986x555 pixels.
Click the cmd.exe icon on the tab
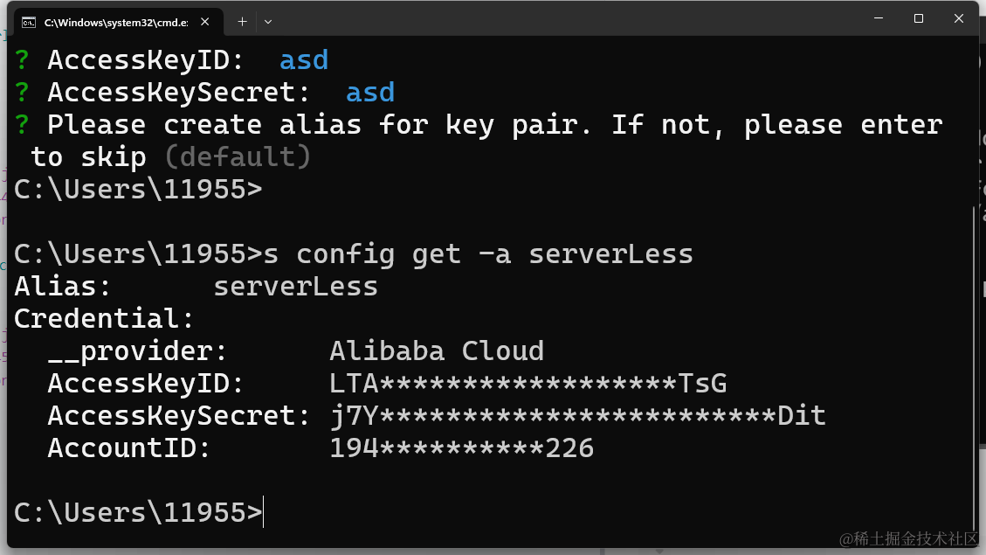click(29, 21)
